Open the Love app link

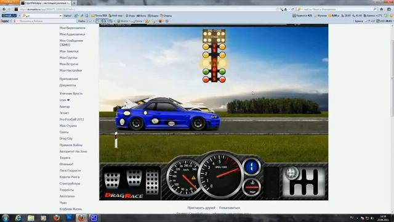click(65, 100)
